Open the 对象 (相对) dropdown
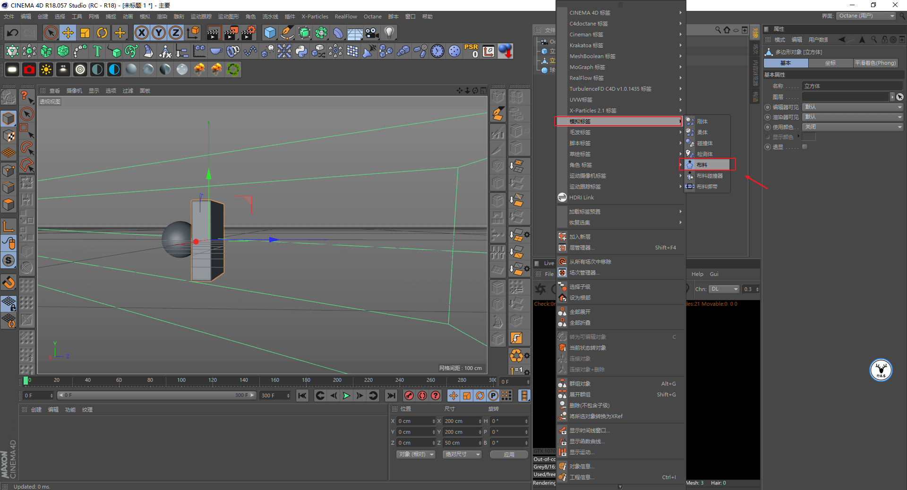The image size is (907, 490). (416, 454)
